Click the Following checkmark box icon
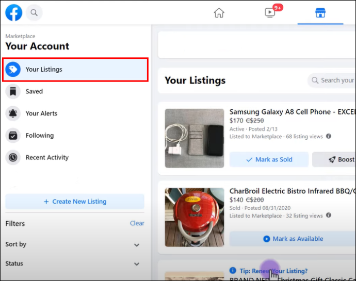 [x=13, y=136]
